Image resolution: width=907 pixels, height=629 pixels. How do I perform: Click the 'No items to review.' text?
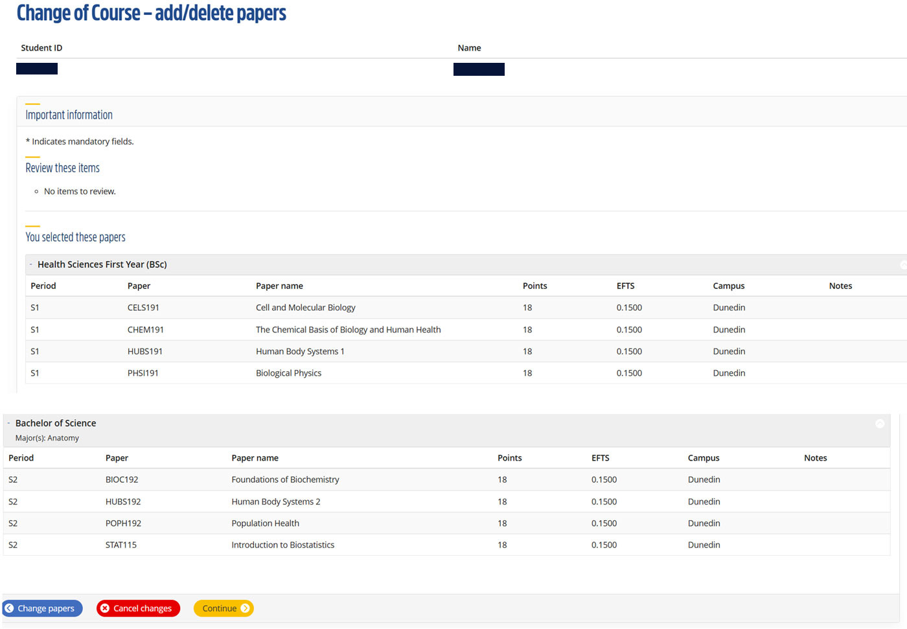tap(80, 191)
